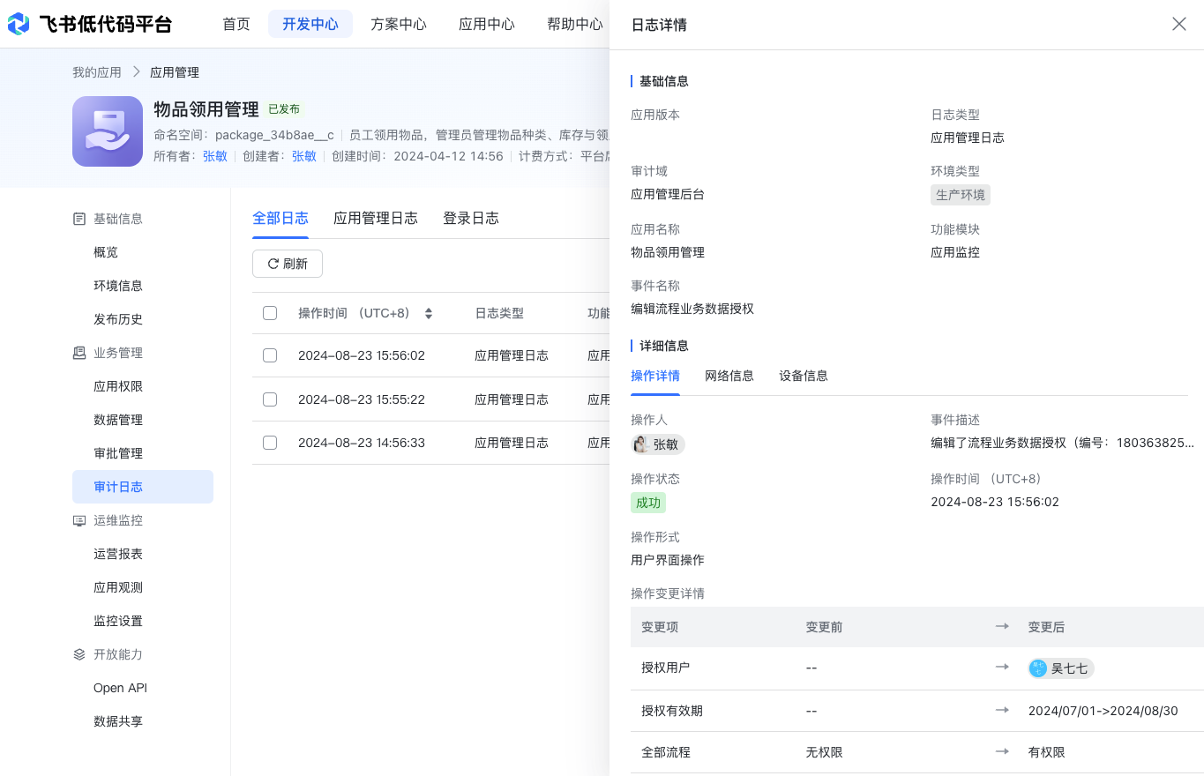Select 审计日志 in the sidebar
Screen dimensions: 1204x776
point(143,487)
